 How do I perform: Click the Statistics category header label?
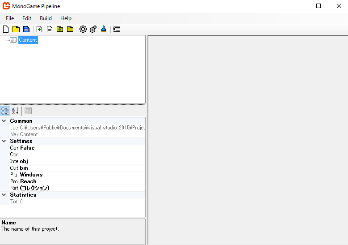tap(23, 195)
